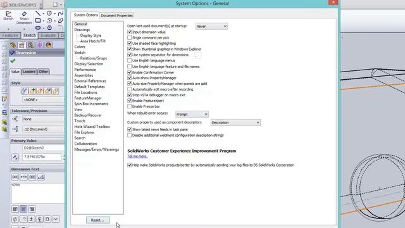Open the DisplayManager tab icon
The height and width of the screenshot is (228, 405).
click(48, 45)
